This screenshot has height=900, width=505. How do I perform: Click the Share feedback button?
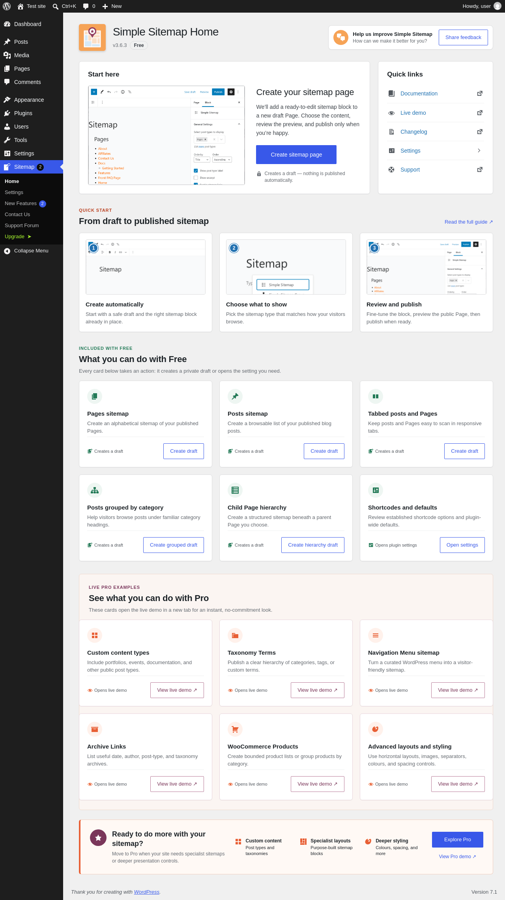tap(463, 37)
